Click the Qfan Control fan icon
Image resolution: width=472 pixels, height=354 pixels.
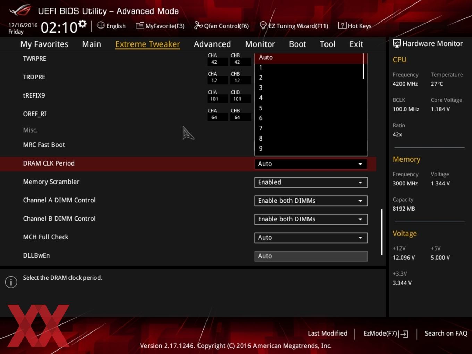198,25
